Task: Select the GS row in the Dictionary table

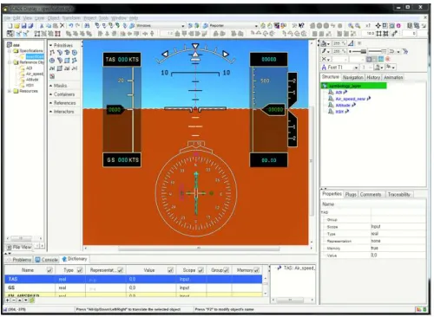Action: pyautogui.click(x=134, y=288)
